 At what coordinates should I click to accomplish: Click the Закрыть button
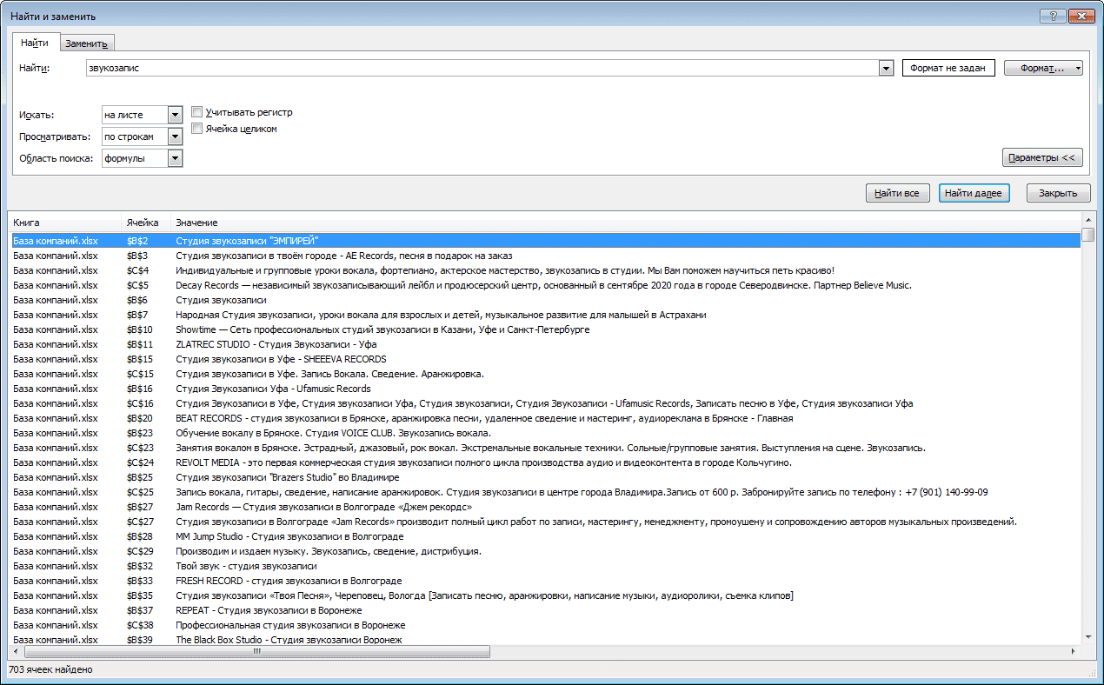coord(1058,193)
